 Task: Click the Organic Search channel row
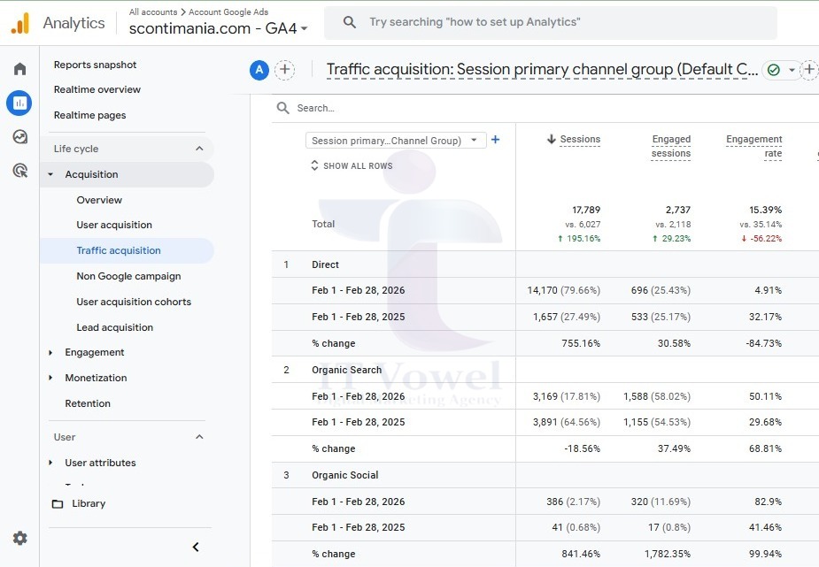pos(545,370)
